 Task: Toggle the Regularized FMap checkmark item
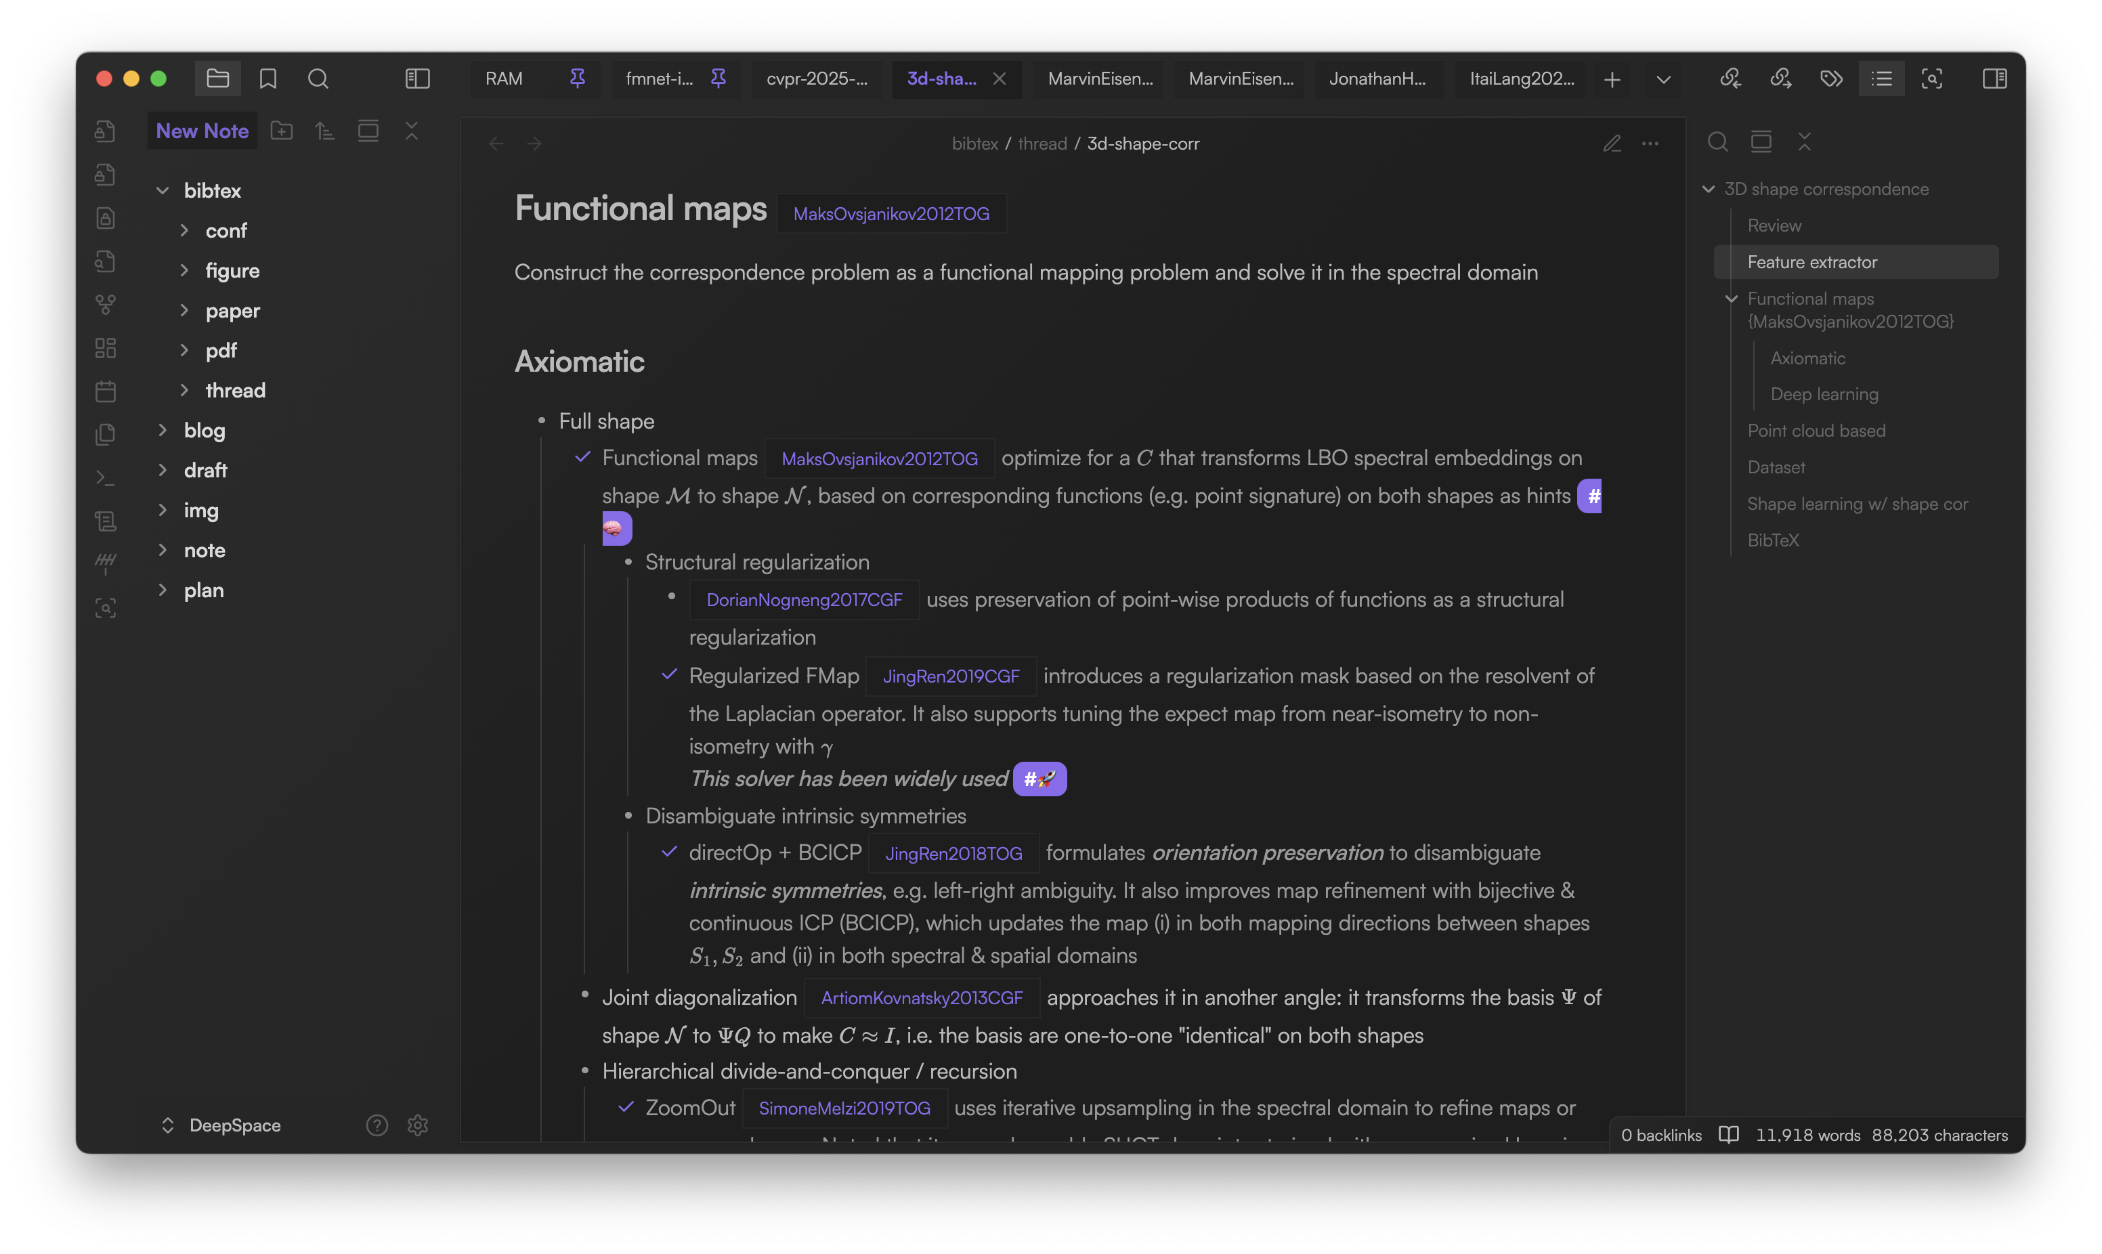(669, 674)
